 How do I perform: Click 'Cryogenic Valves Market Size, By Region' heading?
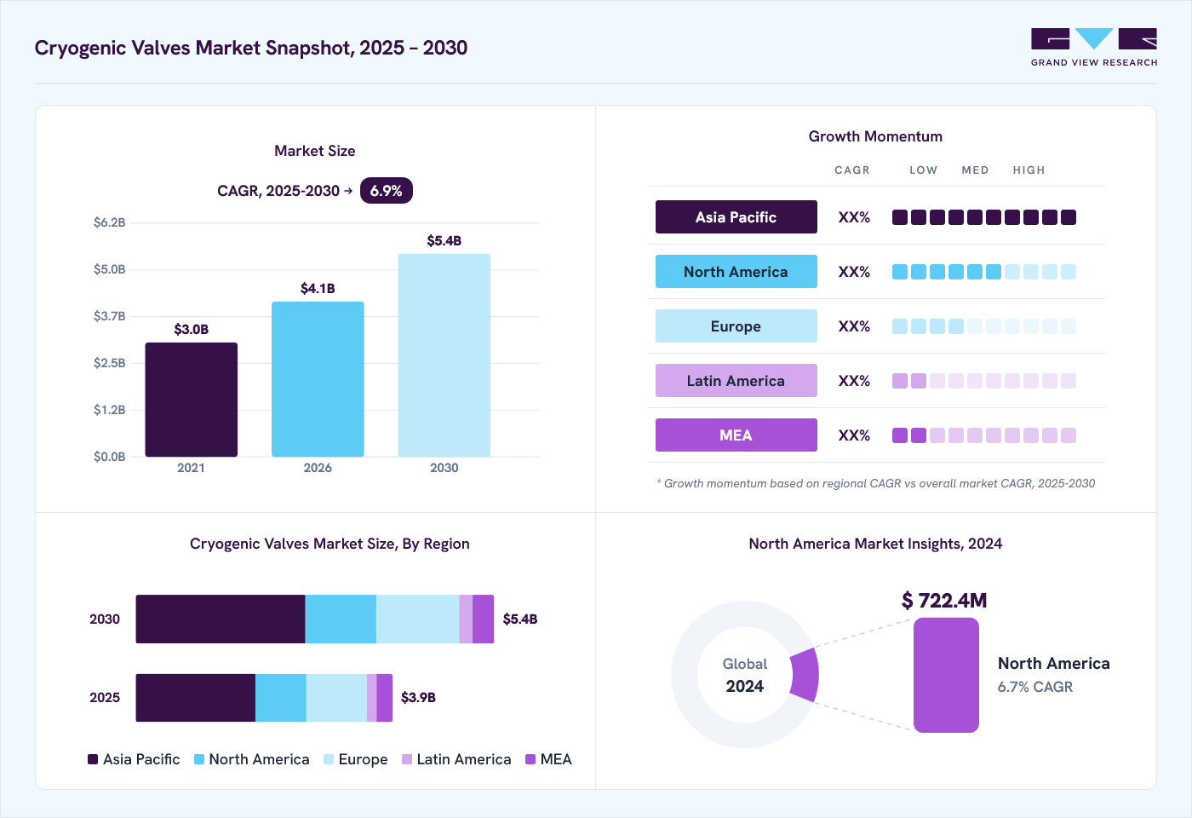[x=330, y=544]
